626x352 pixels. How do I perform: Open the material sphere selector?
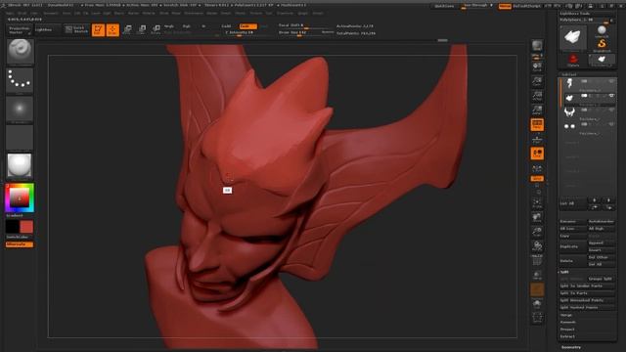20,165
